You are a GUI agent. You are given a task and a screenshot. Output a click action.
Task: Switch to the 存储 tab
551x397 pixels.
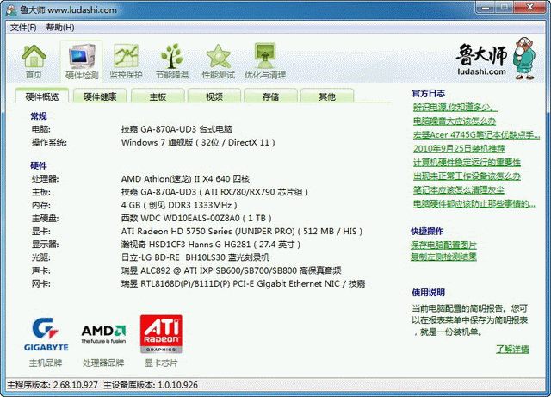coord(270,96)
